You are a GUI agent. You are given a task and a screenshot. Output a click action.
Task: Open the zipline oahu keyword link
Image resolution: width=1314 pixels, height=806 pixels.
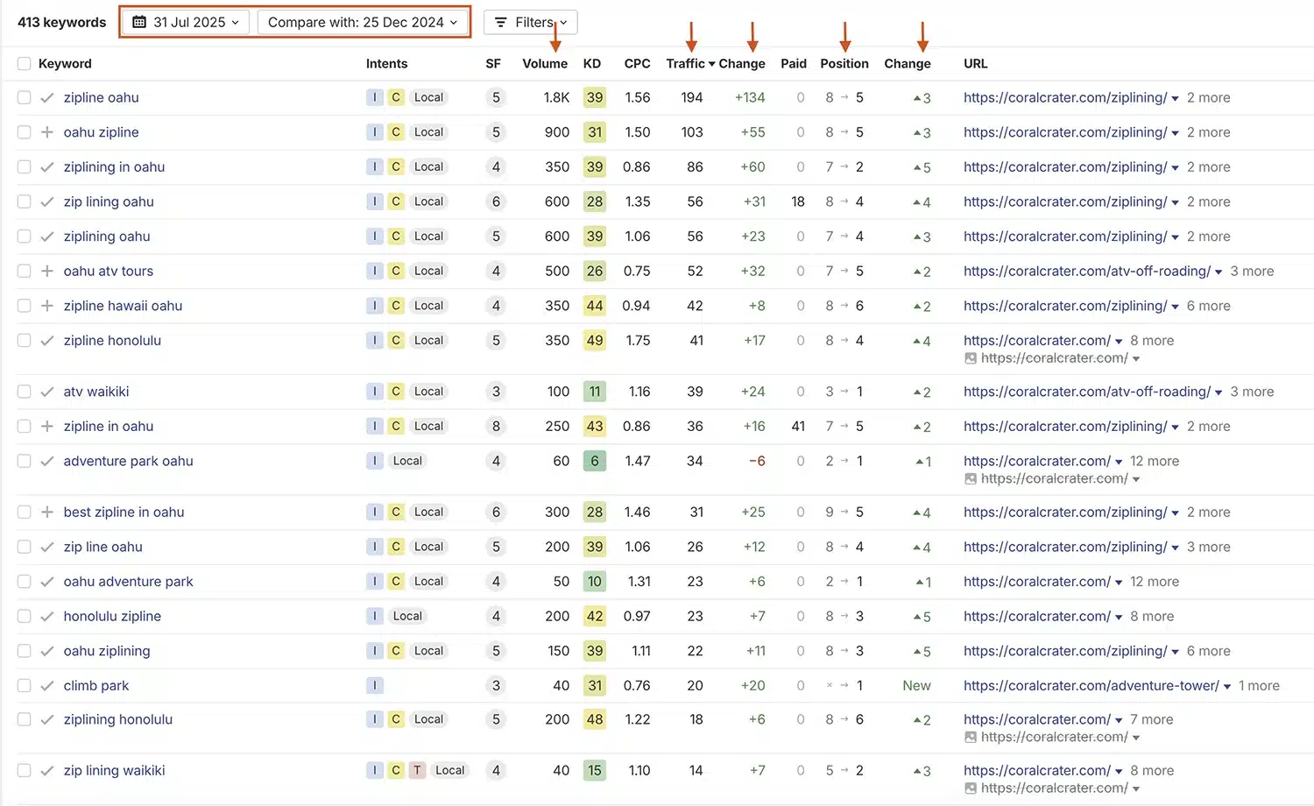click(x=102, y=97)
